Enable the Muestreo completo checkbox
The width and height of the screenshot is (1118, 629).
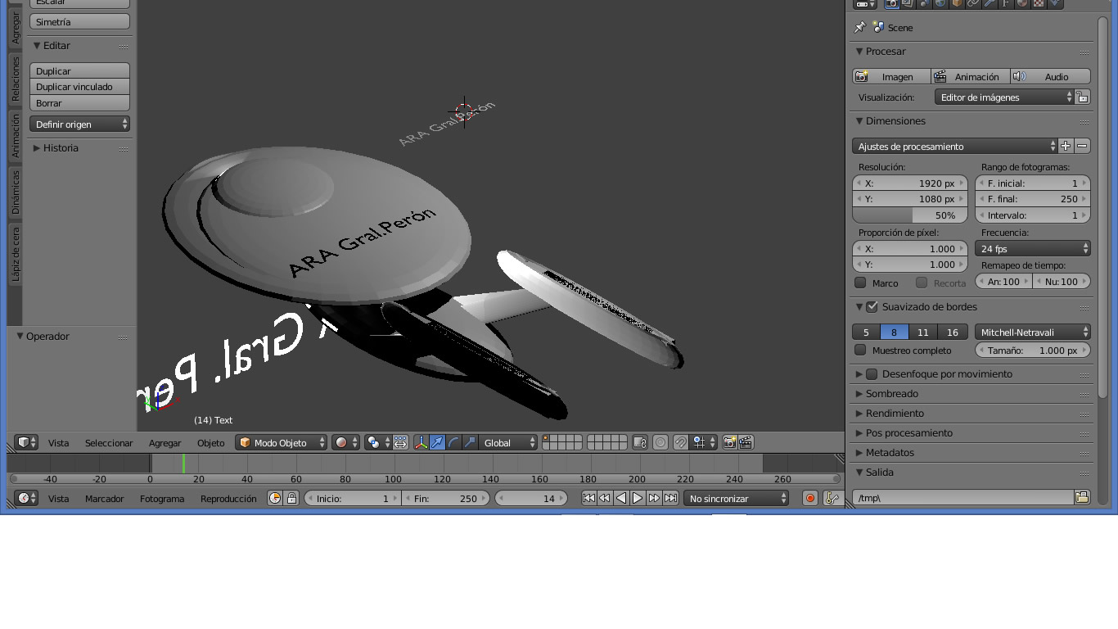[x=860, y=350]
